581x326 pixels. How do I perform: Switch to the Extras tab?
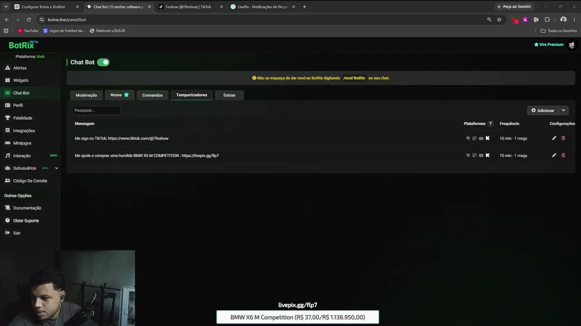[x=229, y=95]
